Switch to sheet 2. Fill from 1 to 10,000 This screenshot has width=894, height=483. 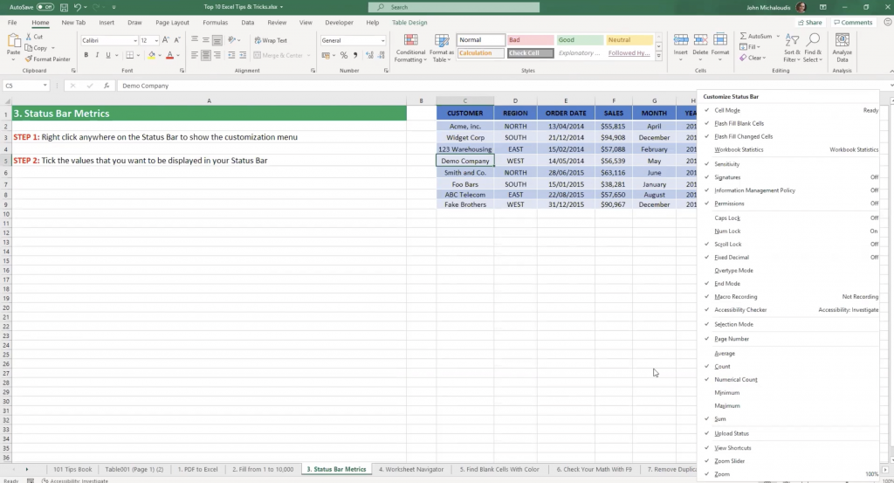click(263, 469)
